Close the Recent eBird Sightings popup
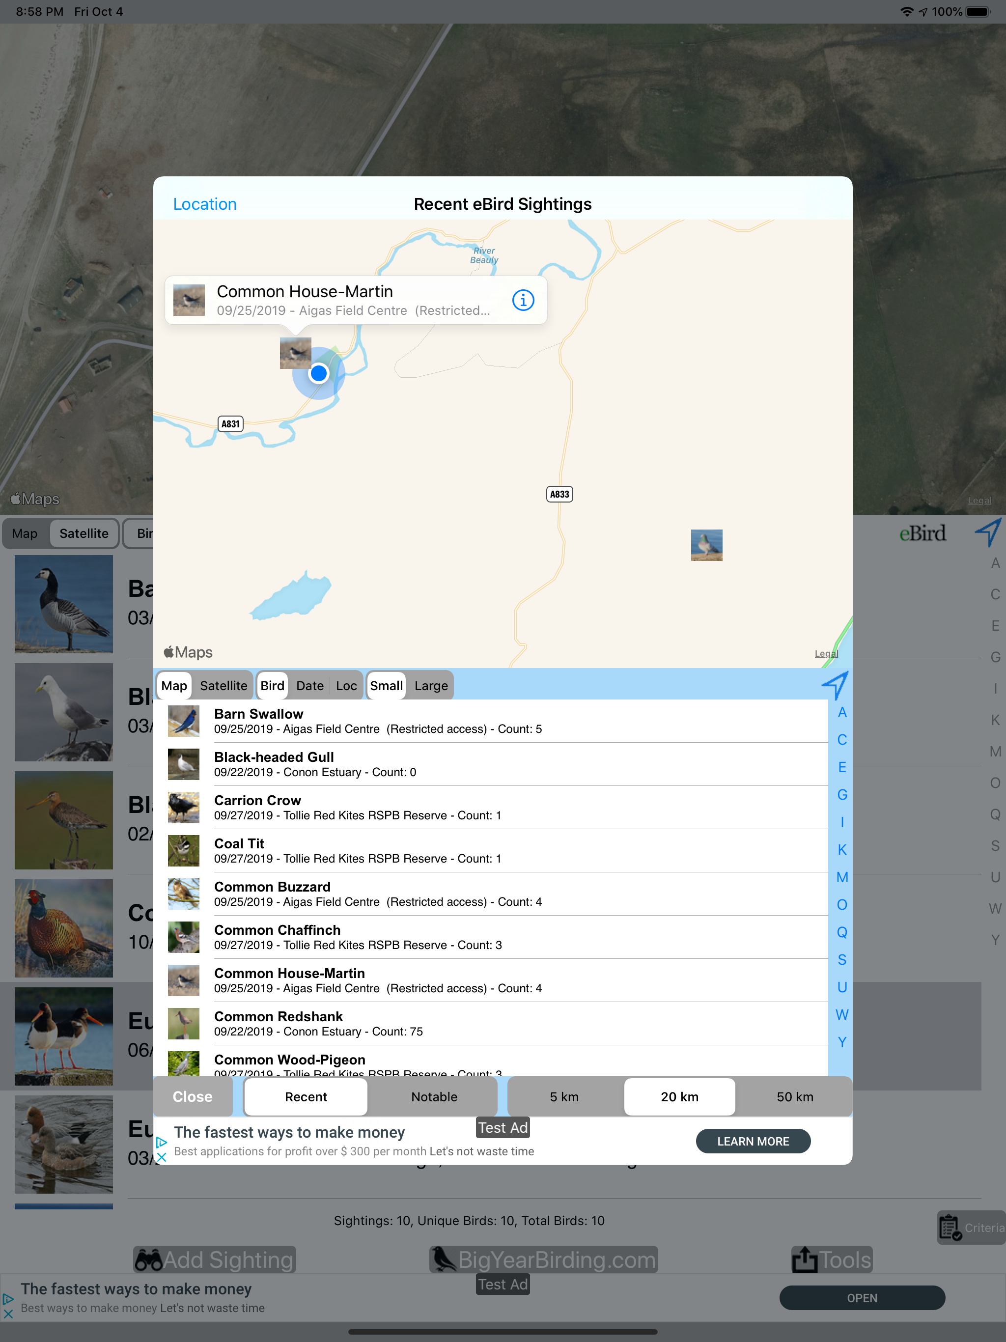Image resolution: width=1006 pixels, height=1342 pixels. [x=193, y=1096]
